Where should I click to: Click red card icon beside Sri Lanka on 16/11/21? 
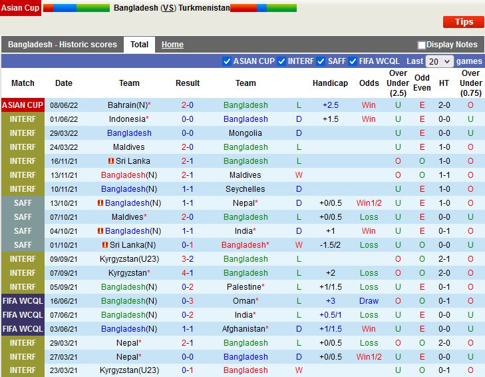click(110, 161)
